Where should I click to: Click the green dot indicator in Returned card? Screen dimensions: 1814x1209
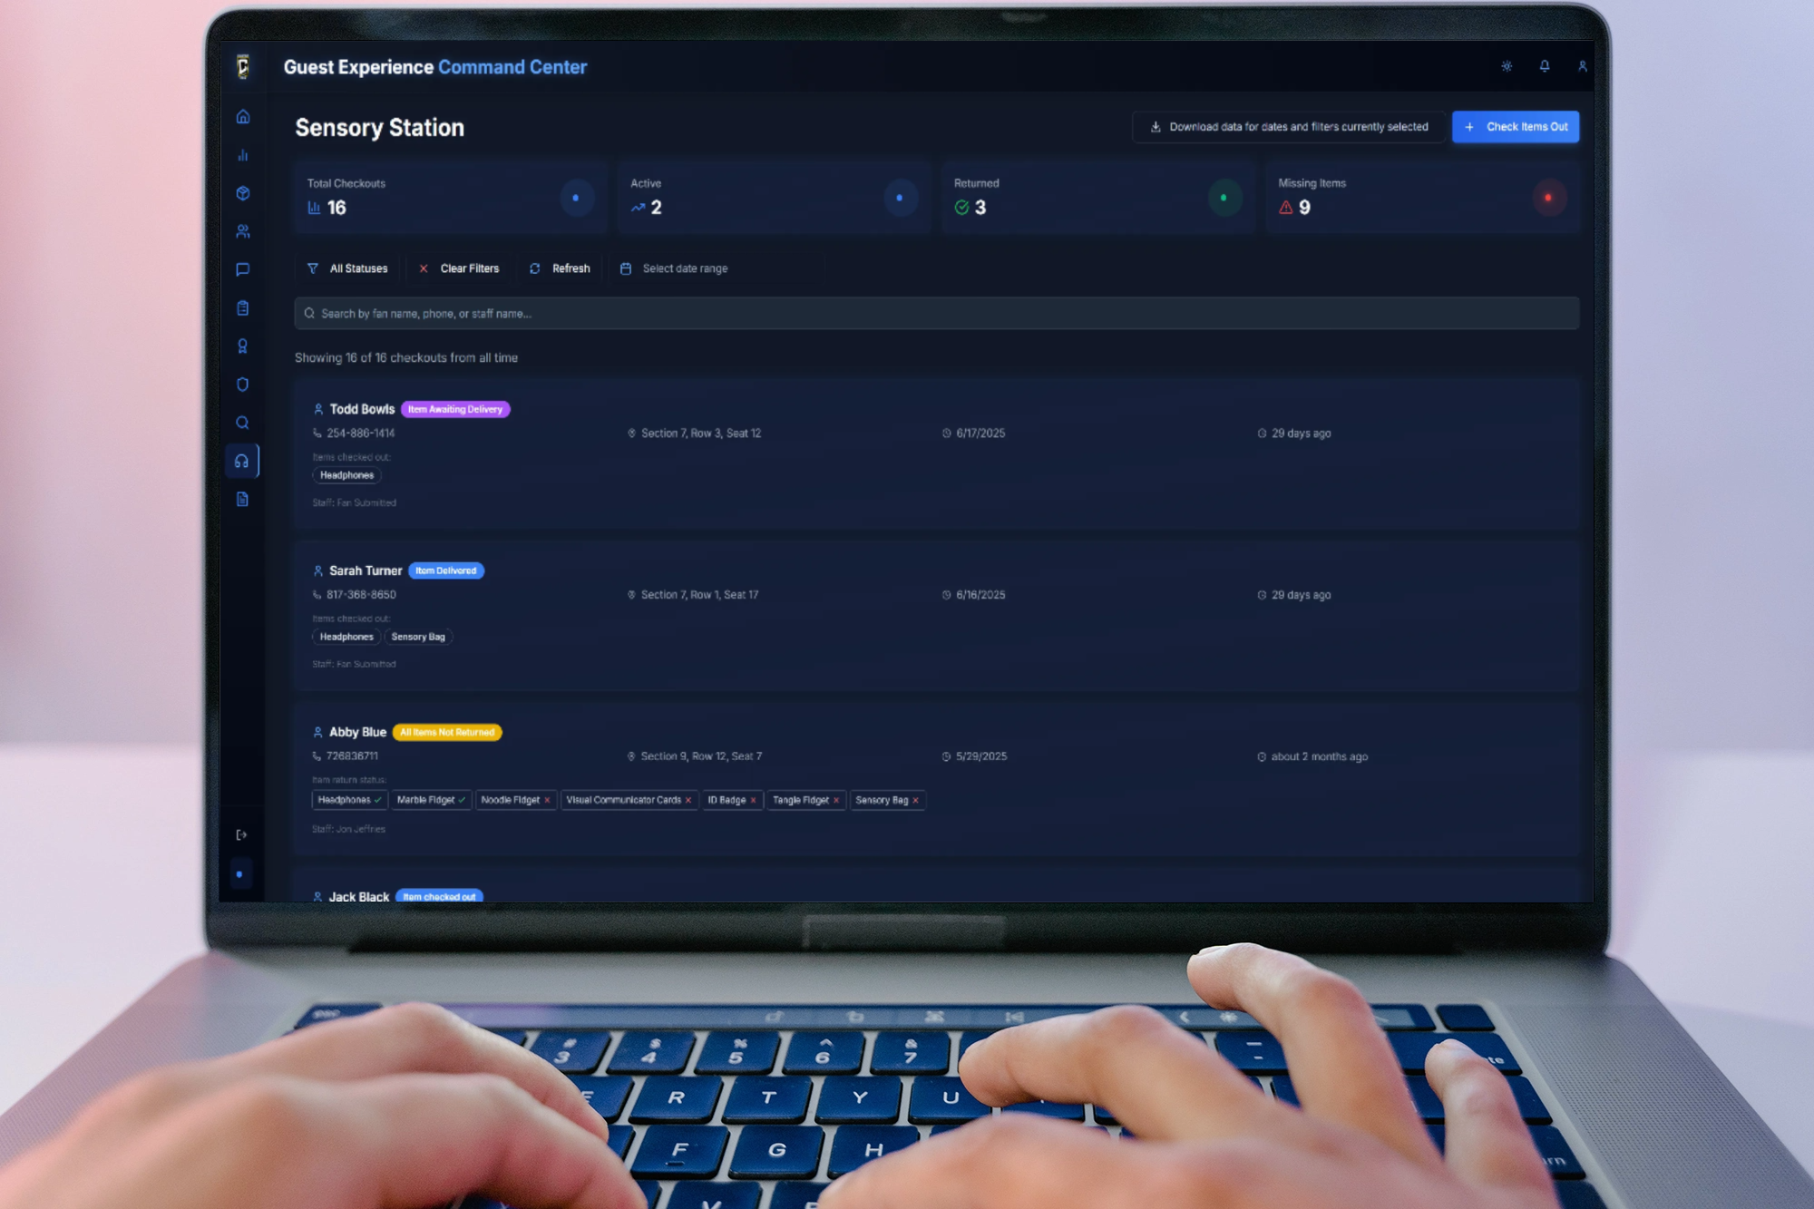click(1224, 198)
